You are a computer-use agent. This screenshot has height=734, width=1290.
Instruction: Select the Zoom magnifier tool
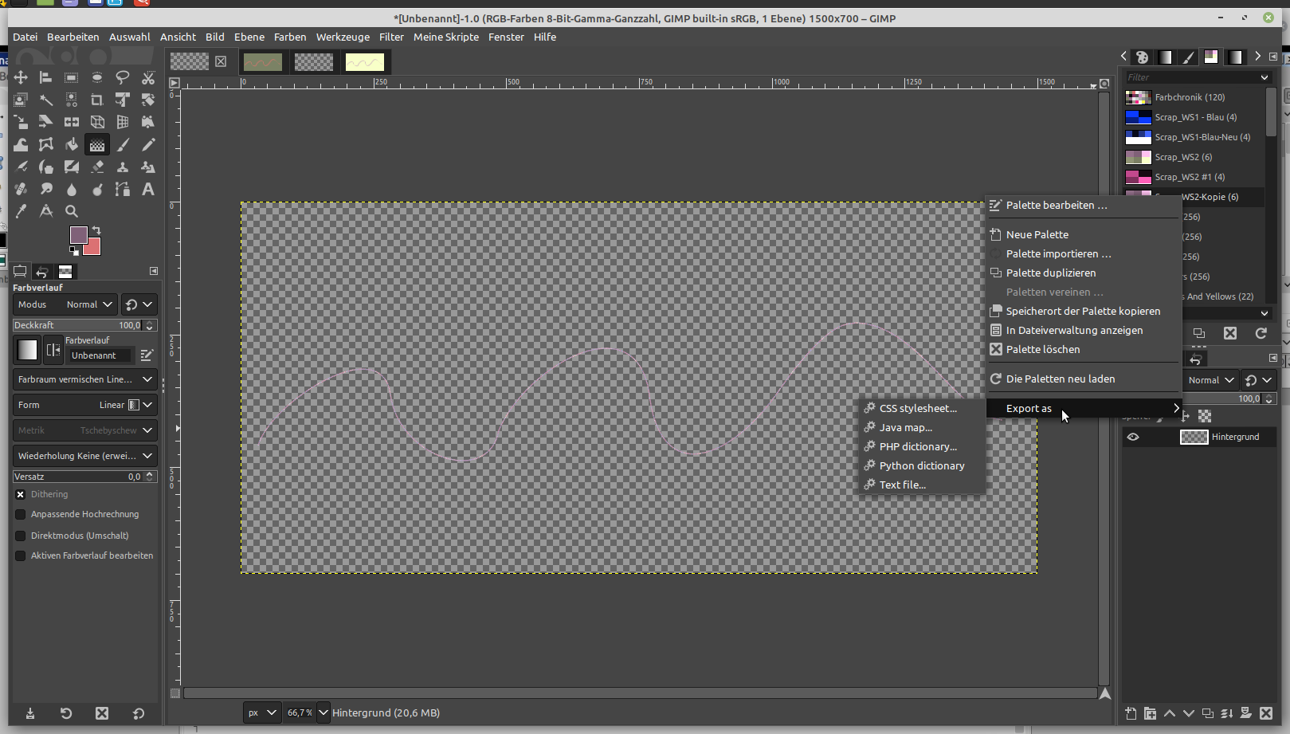coord(72,211)
